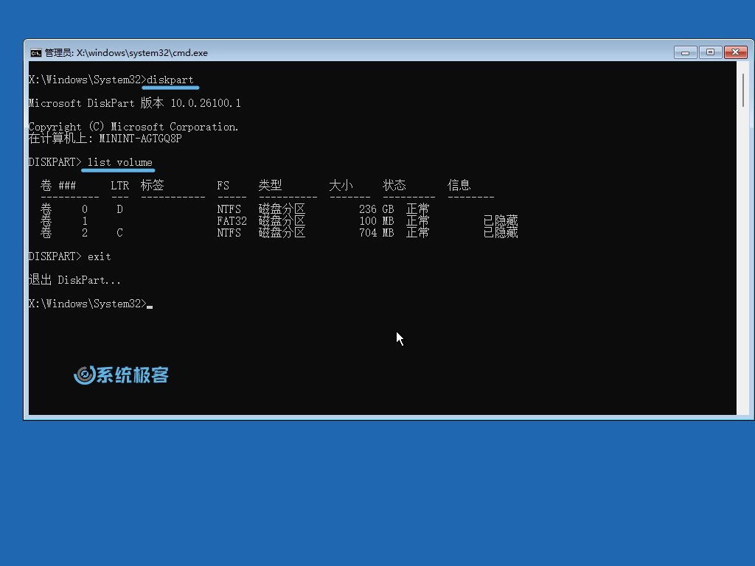Click drive letter D of volume 0
The height and width of the screenshot is (566, 755).
120,209
